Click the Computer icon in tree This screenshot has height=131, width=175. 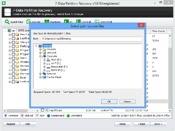coord(44,56)
